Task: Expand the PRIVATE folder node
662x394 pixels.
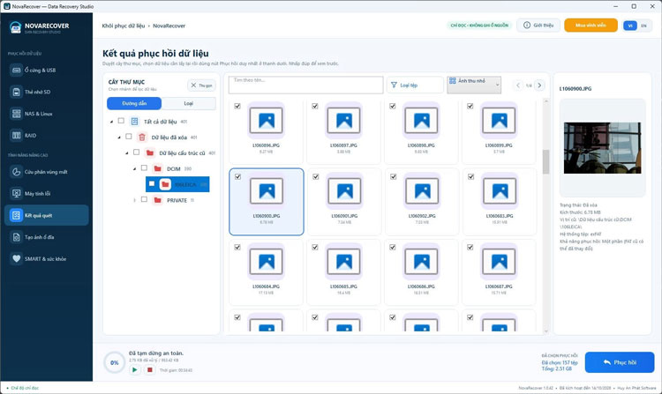Action: coord(134,200)
